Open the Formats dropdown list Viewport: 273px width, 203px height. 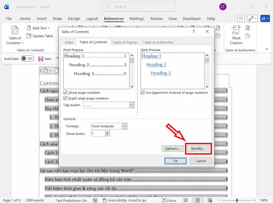coord(124,126)
